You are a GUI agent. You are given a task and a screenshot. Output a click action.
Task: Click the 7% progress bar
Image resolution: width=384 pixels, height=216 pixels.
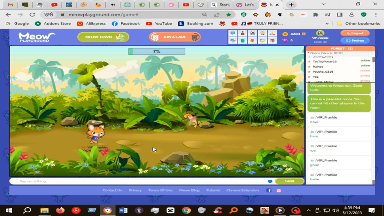pyautogui.click(x=157, y=52)
